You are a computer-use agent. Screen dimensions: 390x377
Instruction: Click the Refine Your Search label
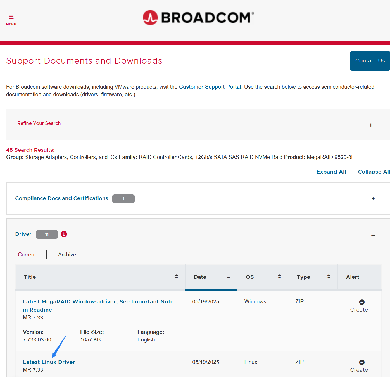(x=39, y=123)
